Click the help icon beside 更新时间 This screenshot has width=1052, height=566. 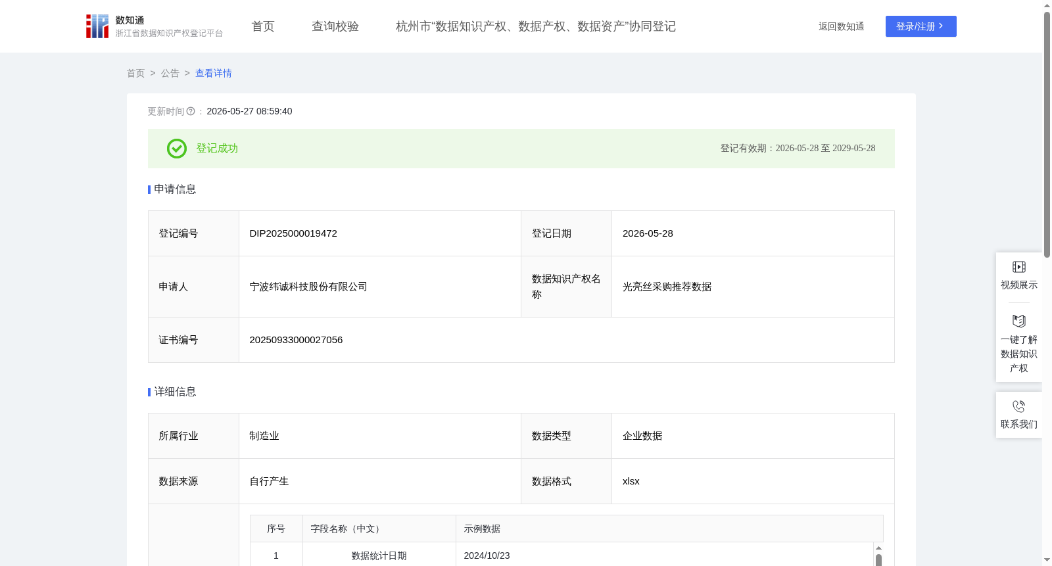(x=191, y=112)
